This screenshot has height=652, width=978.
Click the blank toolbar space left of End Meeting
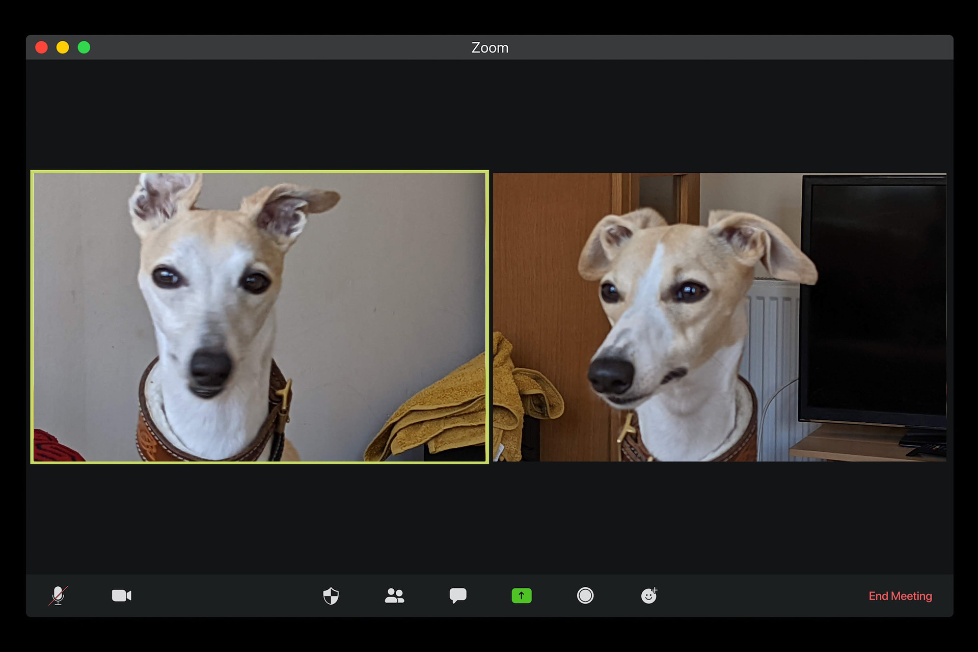(x=764, y=596)
